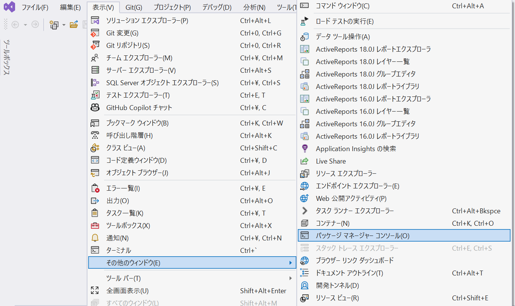This screenshot has width=515, height=306.
Task: Click the Visual Studio logo icon
Action: pos(9,7)
